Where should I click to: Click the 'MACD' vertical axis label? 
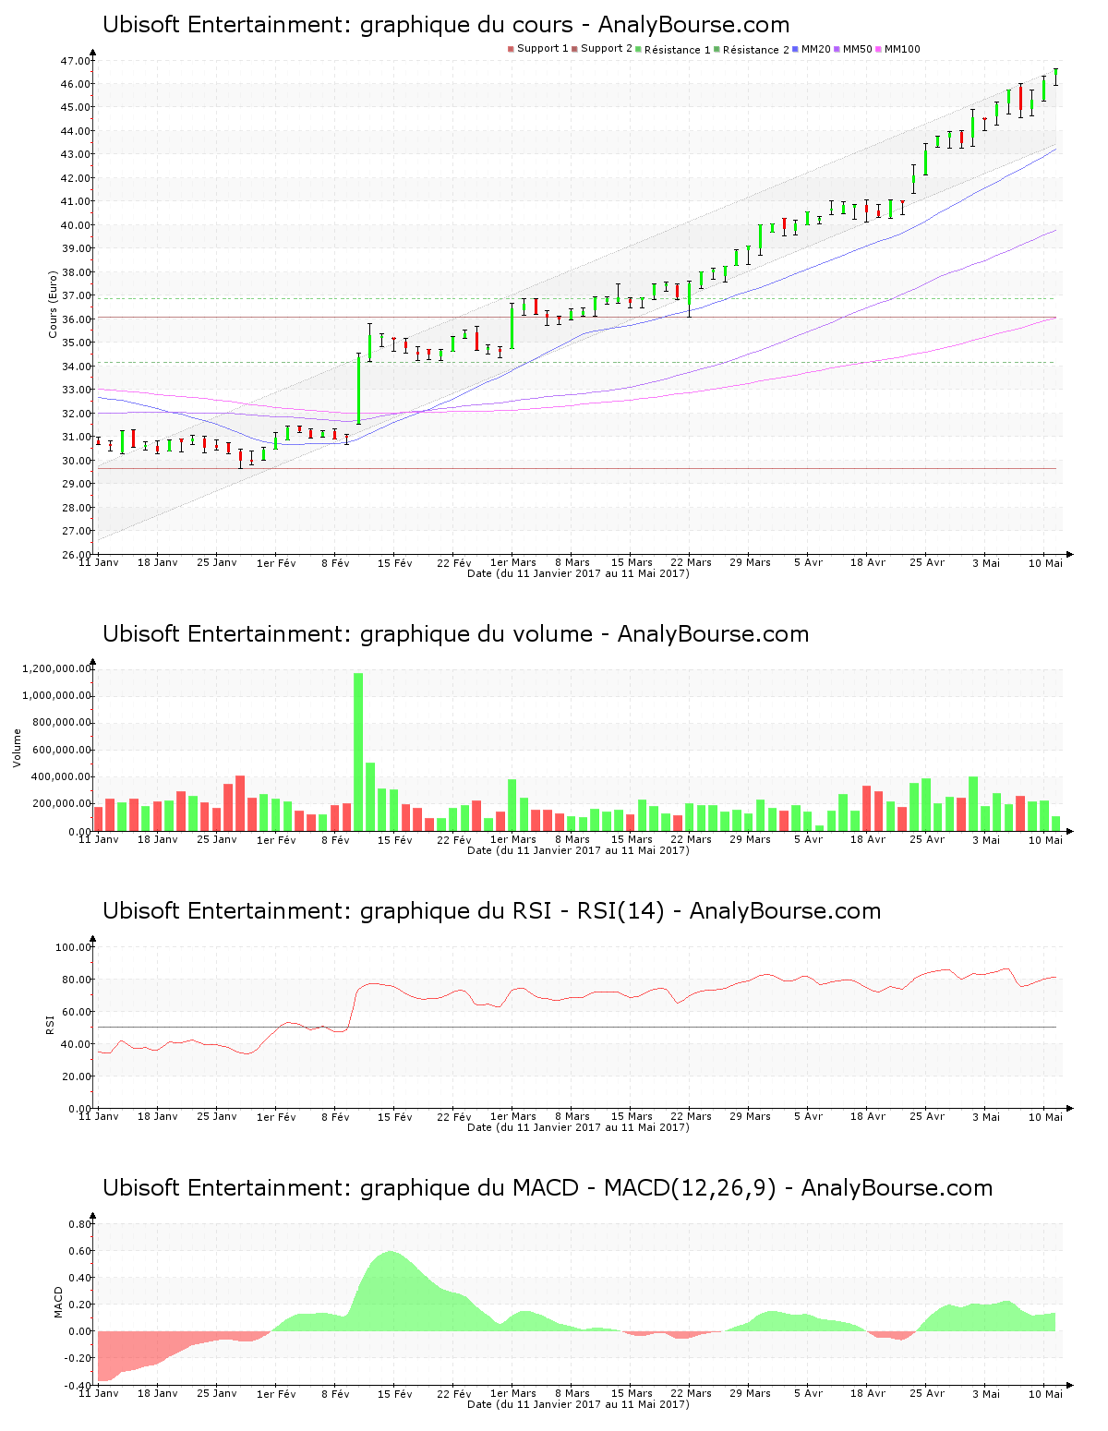58,1302
